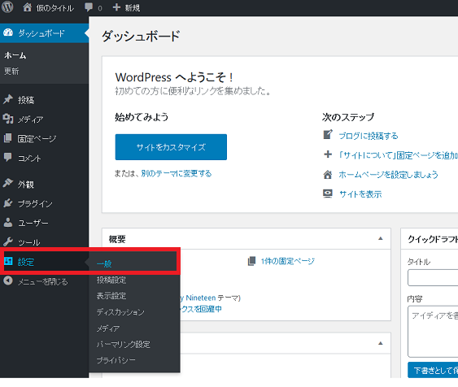Click the ブログに投稿する link
458x387 pixels.
[369, 136]
